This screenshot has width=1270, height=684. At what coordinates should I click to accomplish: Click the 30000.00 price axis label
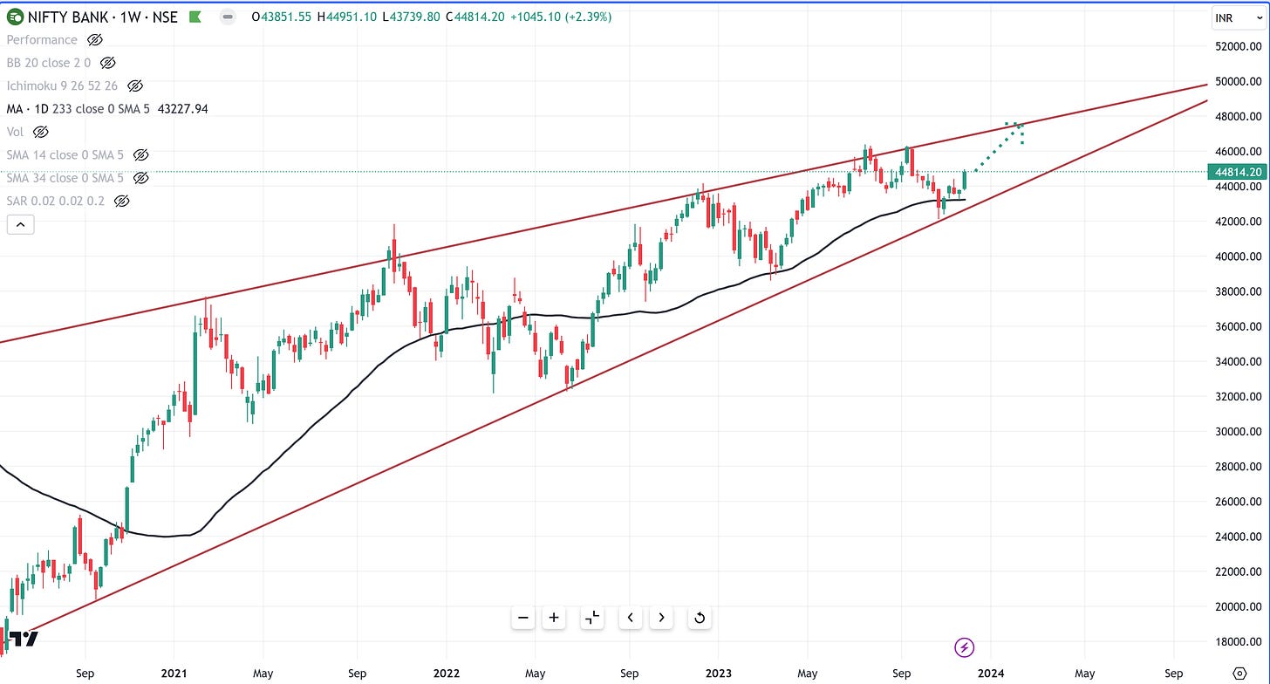click(1239, 432)
